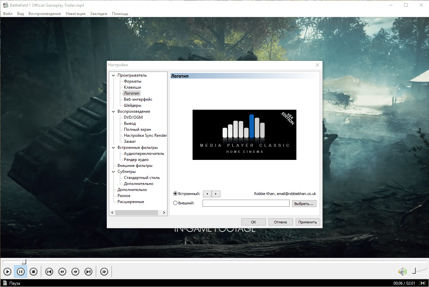
Task: Select Форматы in the settings tree
Action: point(133,81)
